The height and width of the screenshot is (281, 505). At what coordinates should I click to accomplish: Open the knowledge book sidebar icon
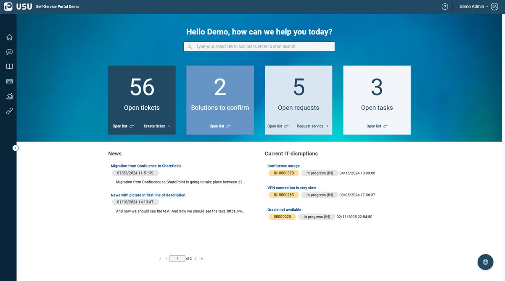point(9,66)
